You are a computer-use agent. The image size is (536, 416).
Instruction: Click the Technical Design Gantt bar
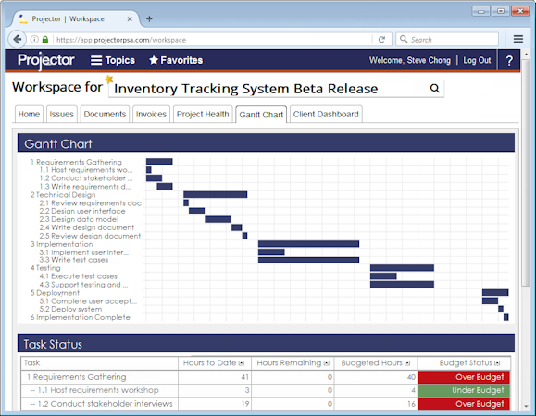pyautogui.click(x=216, y=194)
